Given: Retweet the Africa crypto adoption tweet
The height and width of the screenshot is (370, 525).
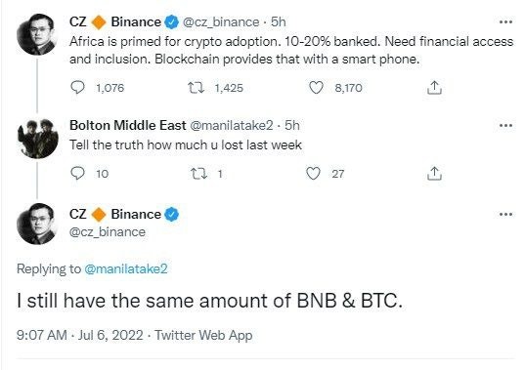Looking at the screenshot, I should coord(196,88).
